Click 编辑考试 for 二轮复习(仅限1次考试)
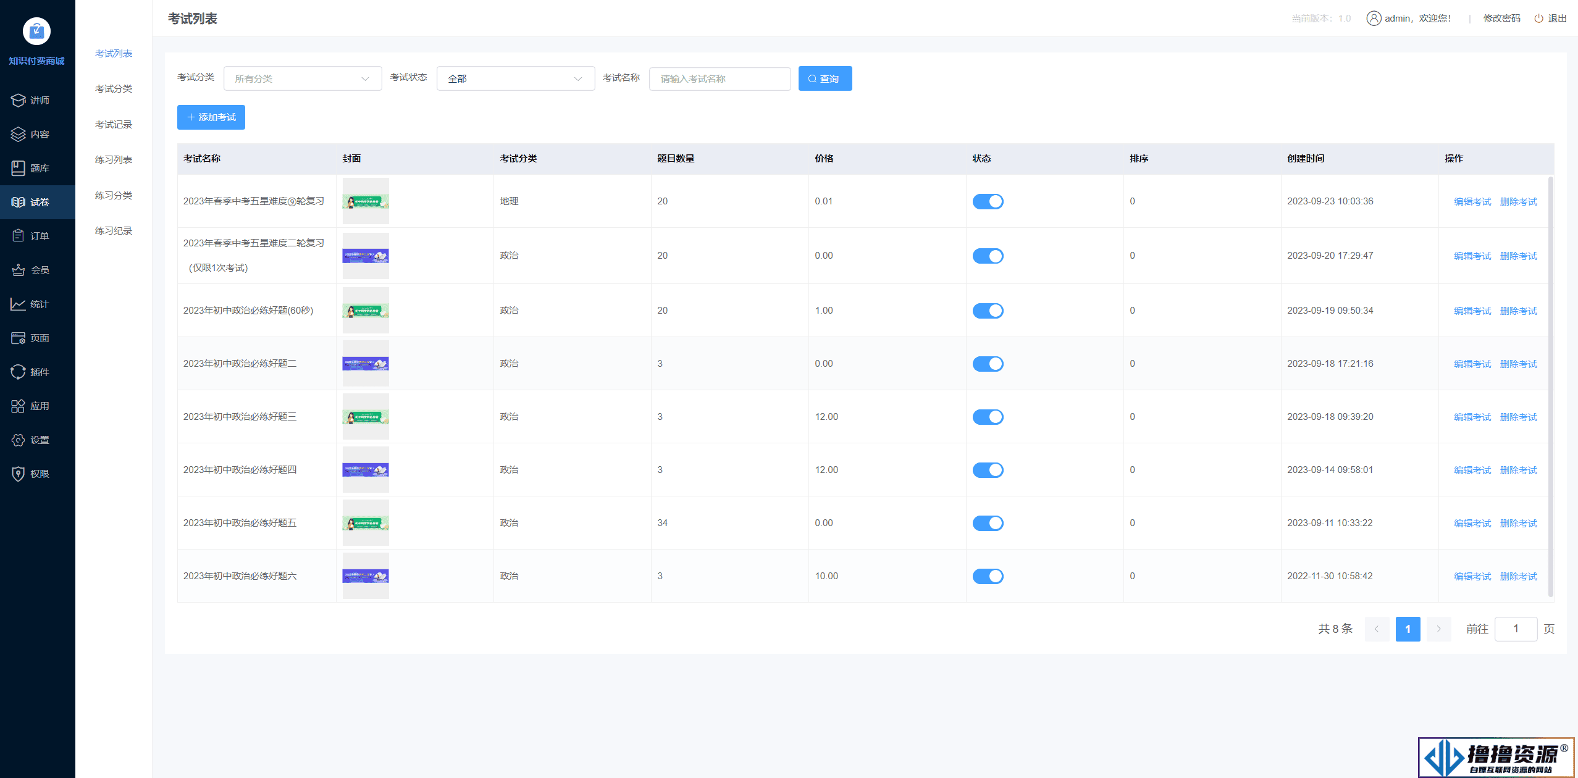Viewport: 1578px width, 778px height. [1472, 256]
